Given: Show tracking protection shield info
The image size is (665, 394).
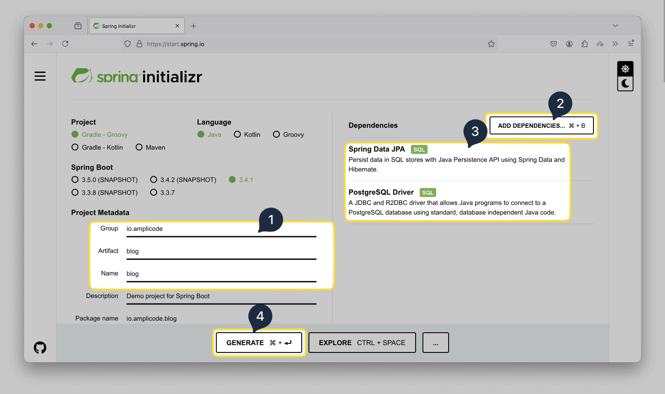Looking at the screenshot, I should [x=127, y=44].
